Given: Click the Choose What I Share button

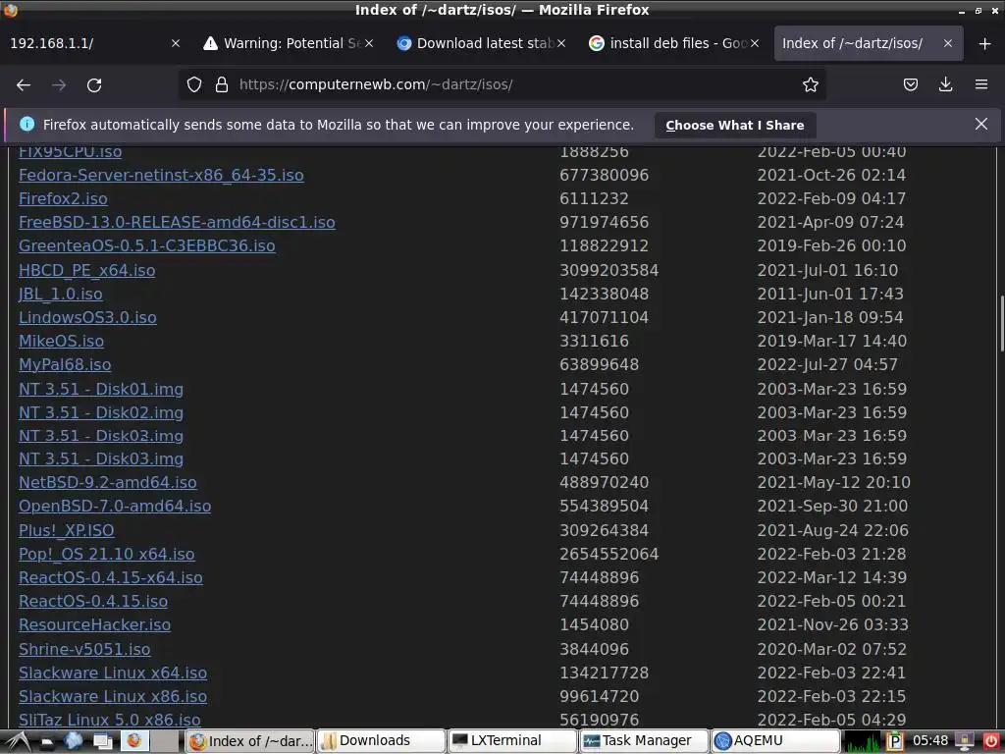Looking at the screenshot, I should point(734,125).
